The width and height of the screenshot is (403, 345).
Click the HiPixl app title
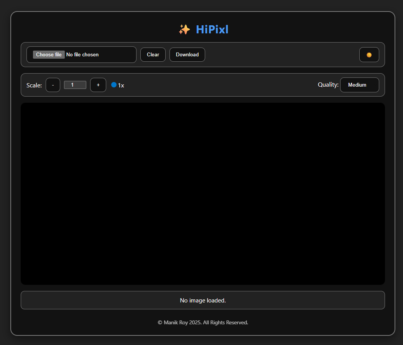212,29
